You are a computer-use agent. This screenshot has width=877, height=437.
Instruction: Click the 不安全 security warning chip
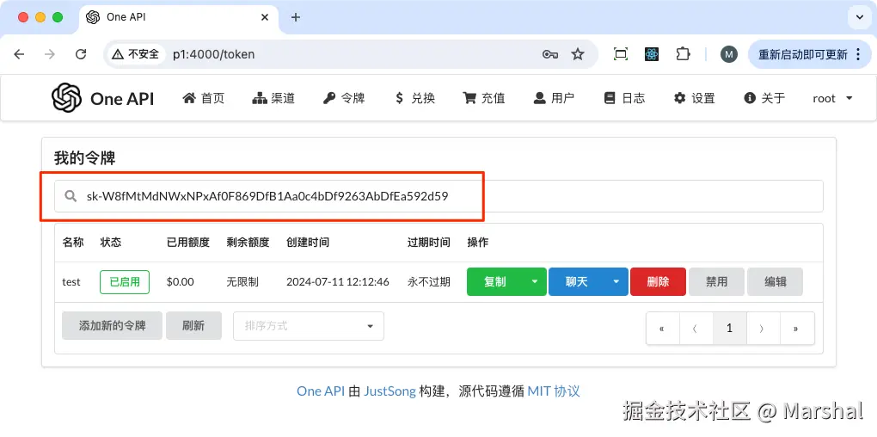pos(135,54)
